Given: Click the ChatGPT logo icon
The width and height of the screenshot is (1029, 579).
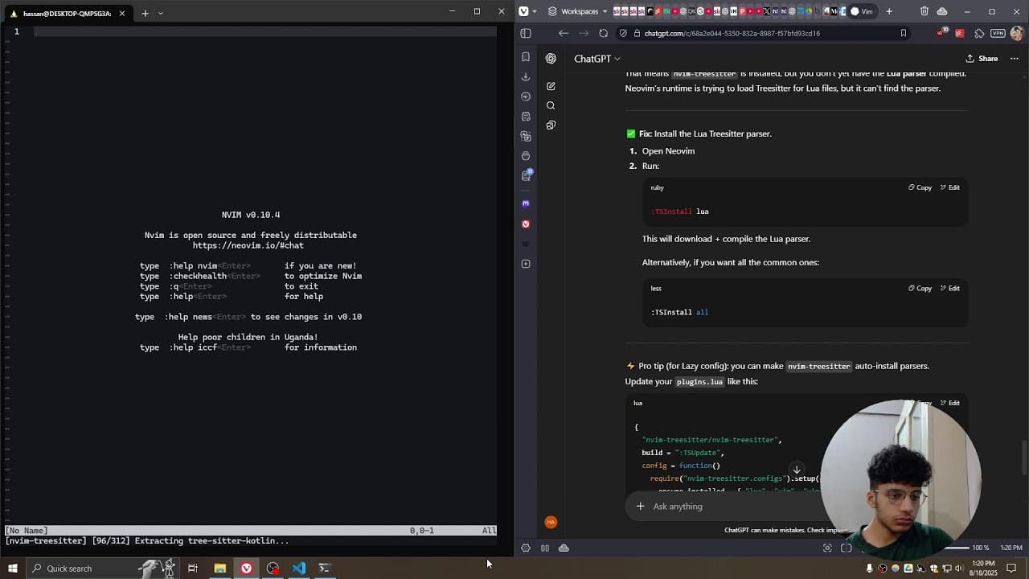Looking at the screenshot, I should (x=551, y=58).
